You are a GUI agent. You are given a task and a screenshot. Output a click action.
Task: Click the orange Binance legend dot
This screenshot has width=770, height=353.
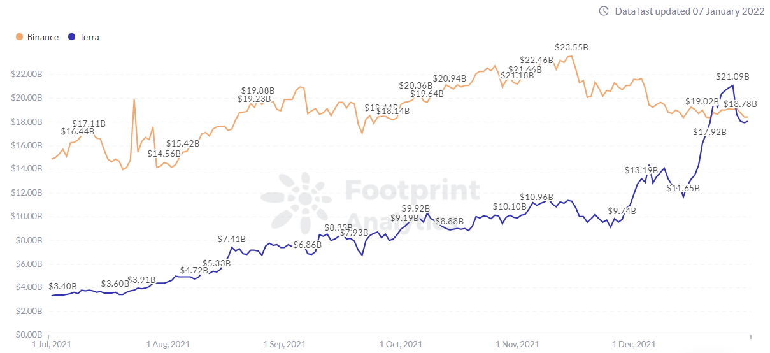pos(19,37)
